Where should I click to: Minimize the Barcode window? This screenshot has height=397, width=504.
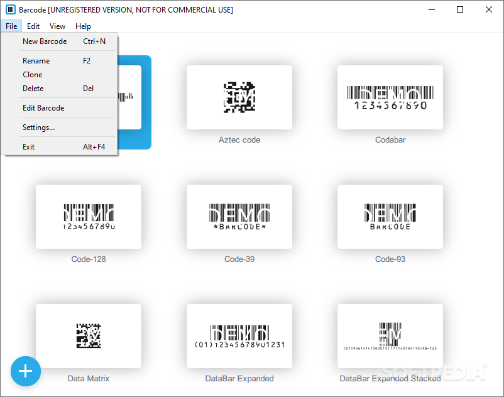click(x=432, y=9)
